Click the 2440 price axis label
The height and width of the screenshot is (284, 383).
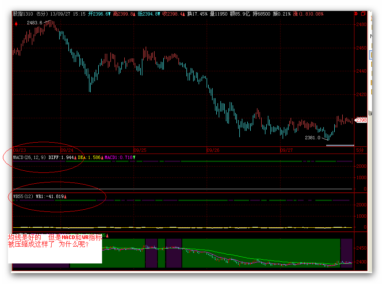[361, 71]
